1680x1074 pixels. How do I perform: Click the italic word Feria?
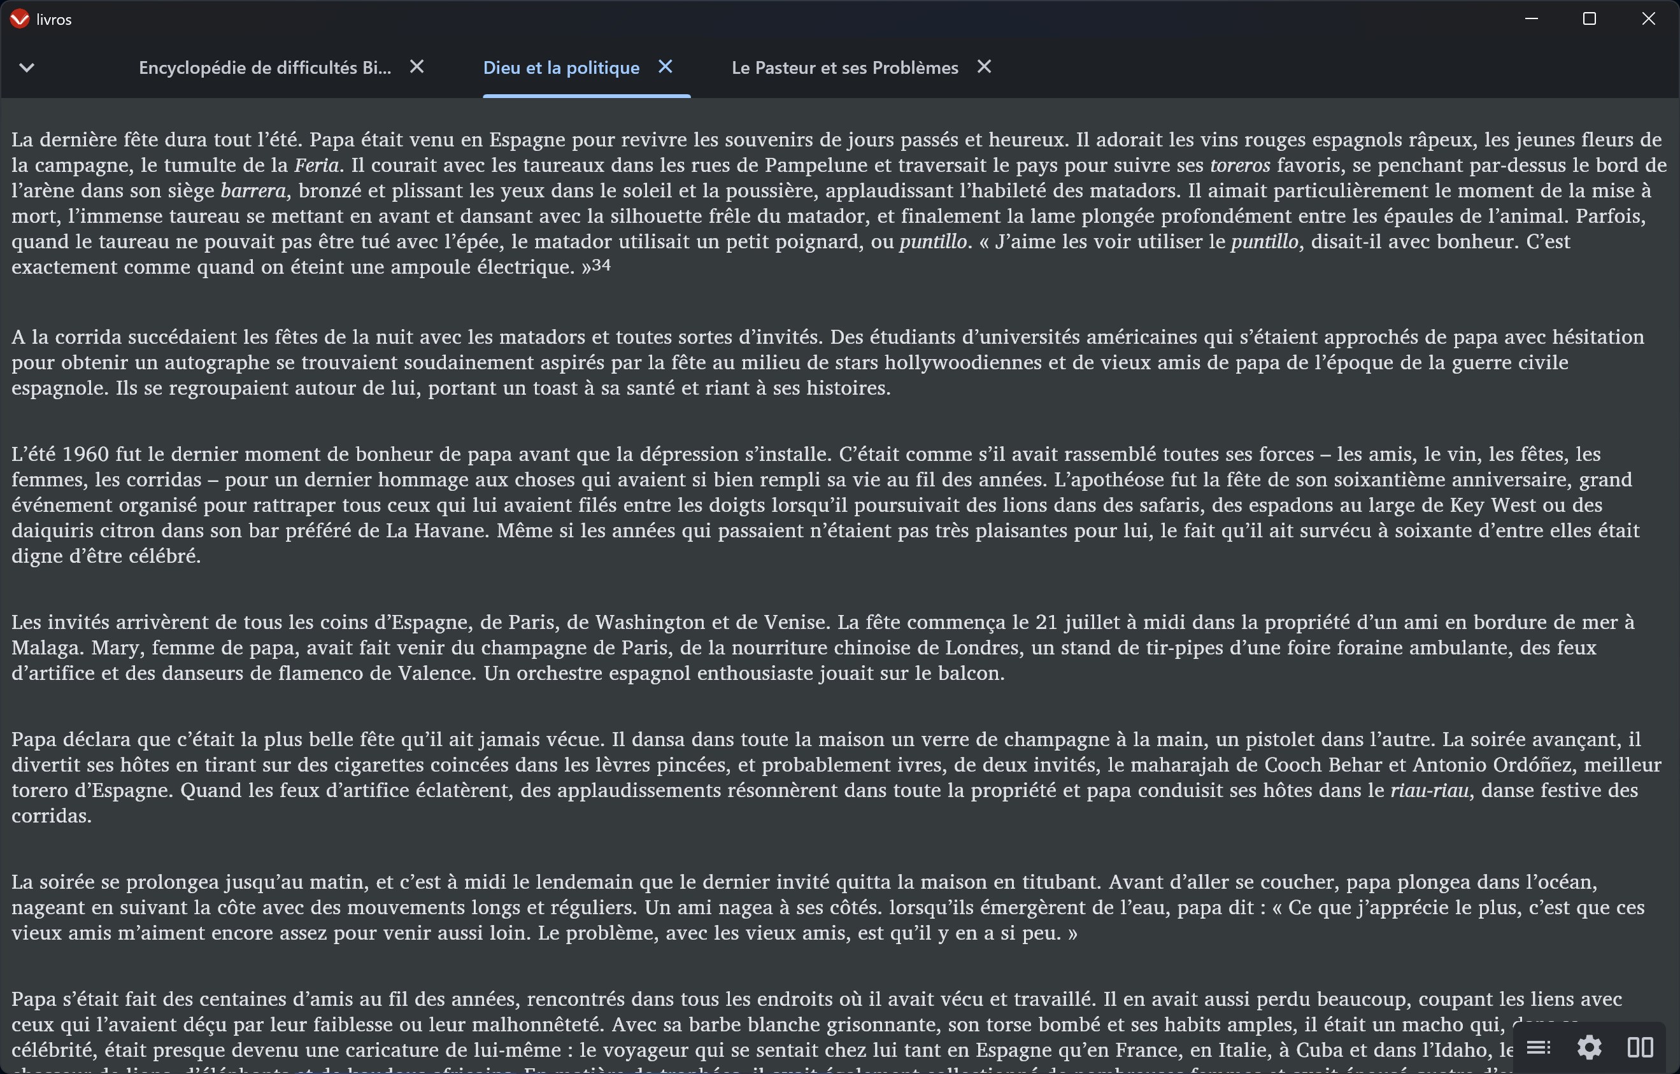coord(316,166)
